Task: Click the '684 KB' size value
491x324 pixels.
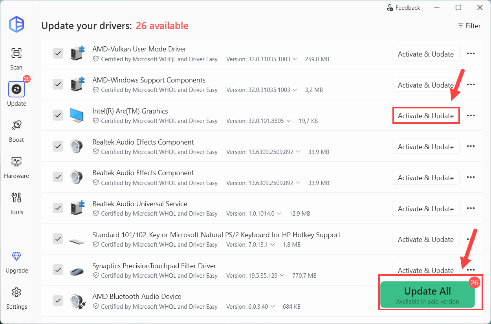Action: [292, 306]
